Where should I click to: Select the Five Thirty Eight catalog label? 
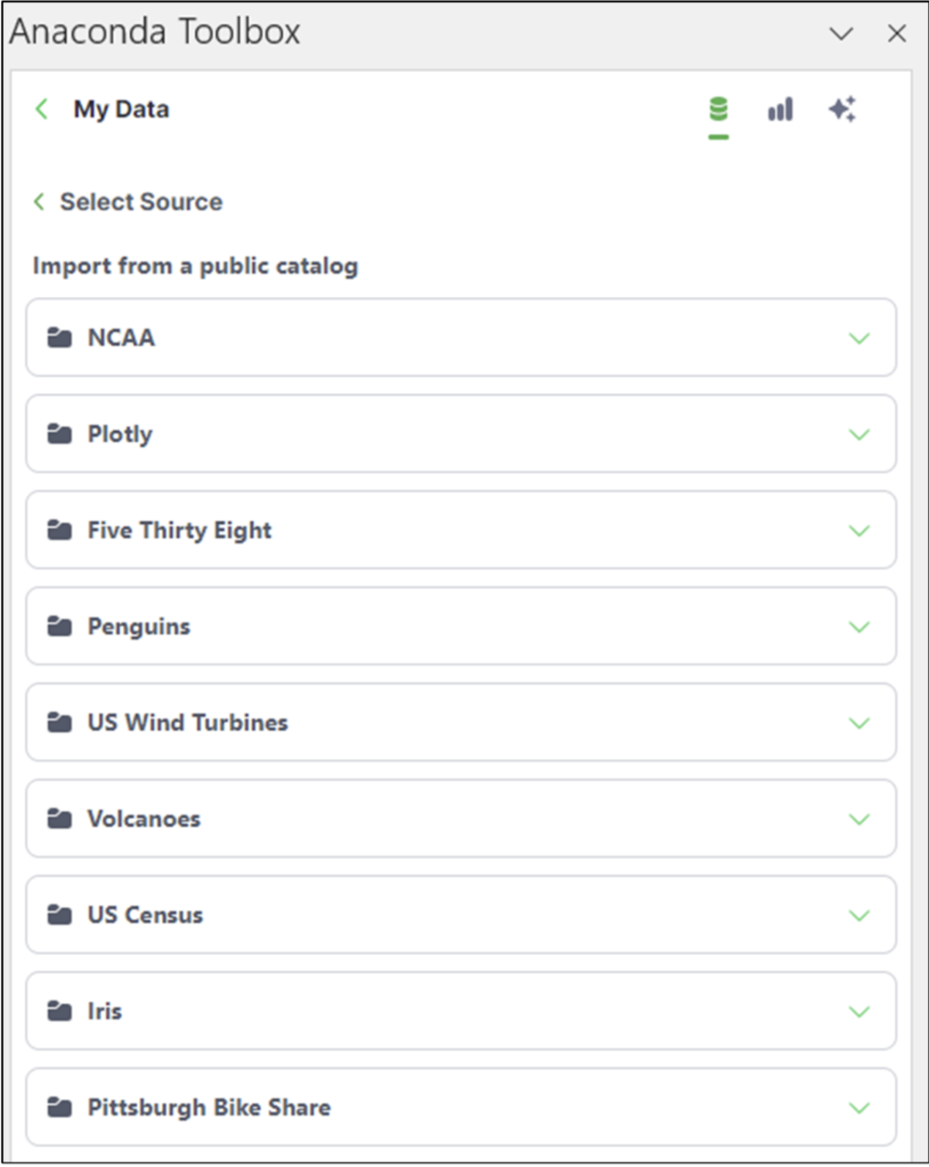[x=180, y=530]
